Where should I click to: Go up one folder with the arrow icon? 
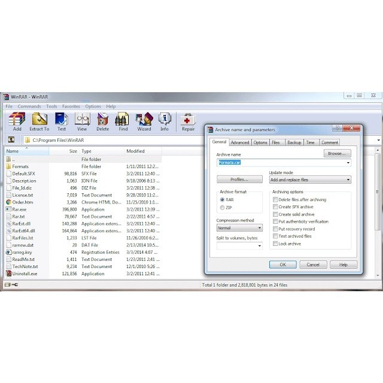(x=11, y=139)
